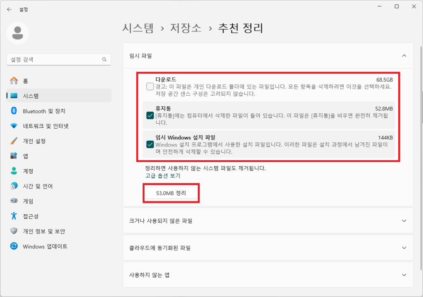This screenshot has height=297, width=423.
Task: Click the 추천 정리 page title
Action: [x=240, y=28]
